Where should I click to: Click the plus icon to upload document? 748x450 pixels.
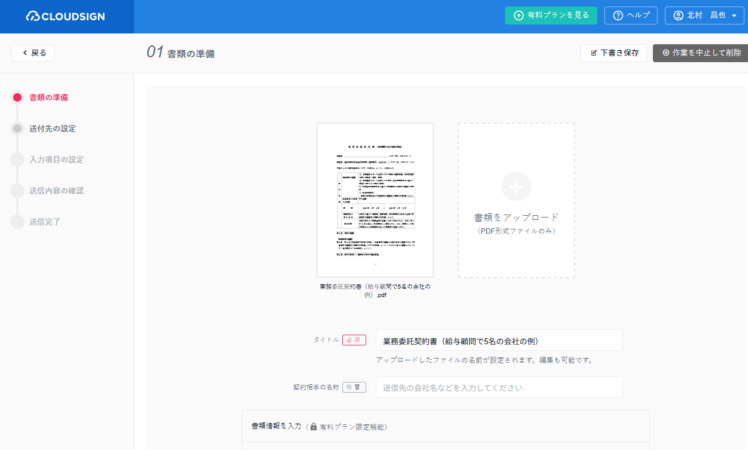click(516, 186)
